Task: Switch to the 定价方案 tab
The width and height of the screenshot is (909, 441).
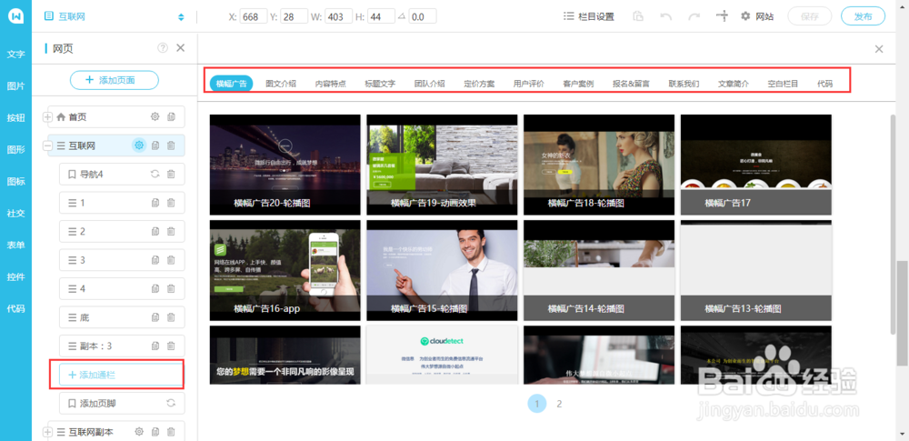Action: pos(479,84)
